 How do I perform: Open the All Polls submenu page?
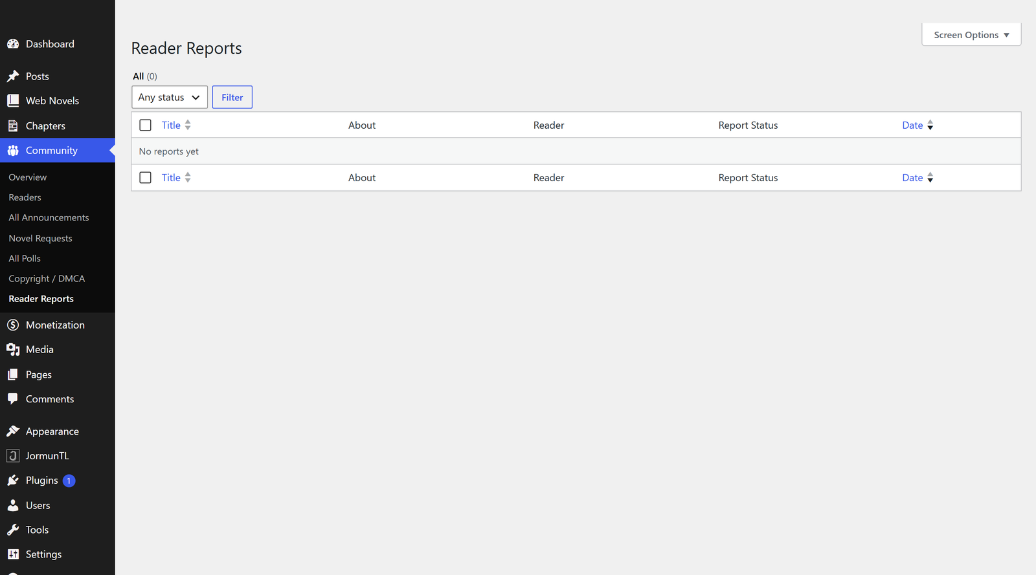click(x=25, y=258)
